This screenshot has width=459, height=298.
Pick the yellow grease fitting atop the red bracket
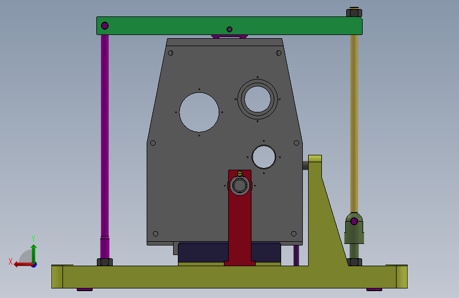coord(240,173)
